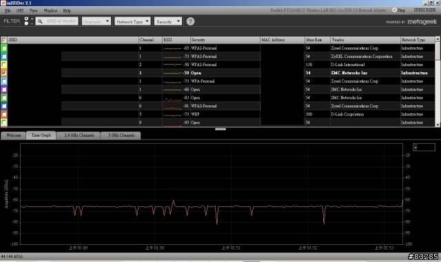Open the View menu

pyautogui.click(x=34, y=11)
